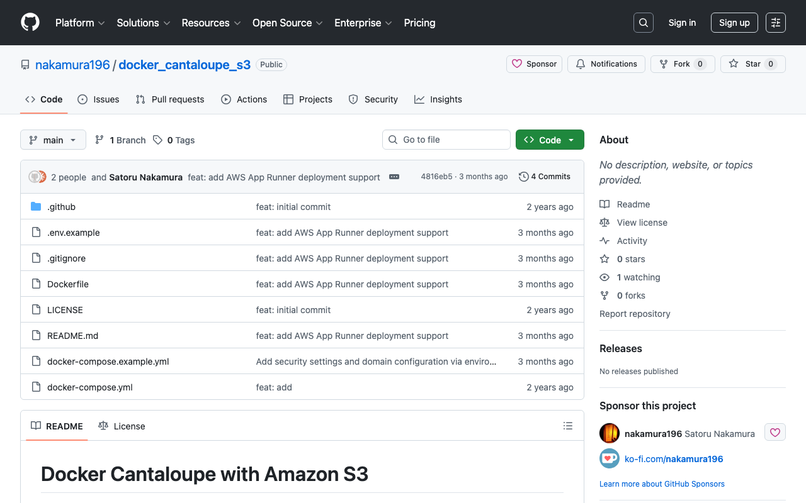
Task: Open the Dockerfile
Action: coord(67,284)
